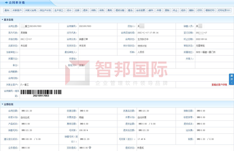Click the contract number barcode image
Image resolution: width=234 pixels, height=151 pixels.
[x=41, y=94]
